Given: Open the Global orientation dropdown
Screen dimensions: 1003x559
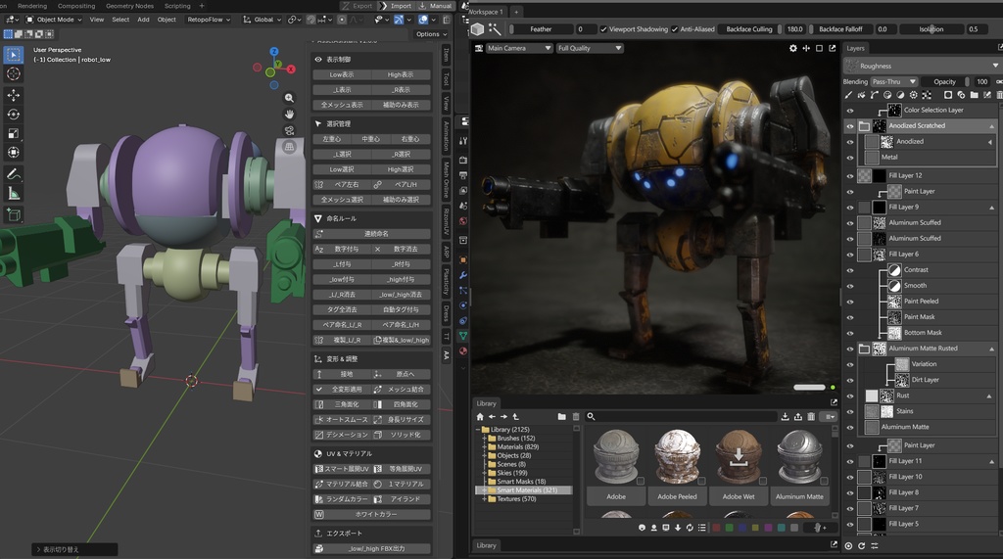Looking at the screenshot, I should click(x=263, y=20).
